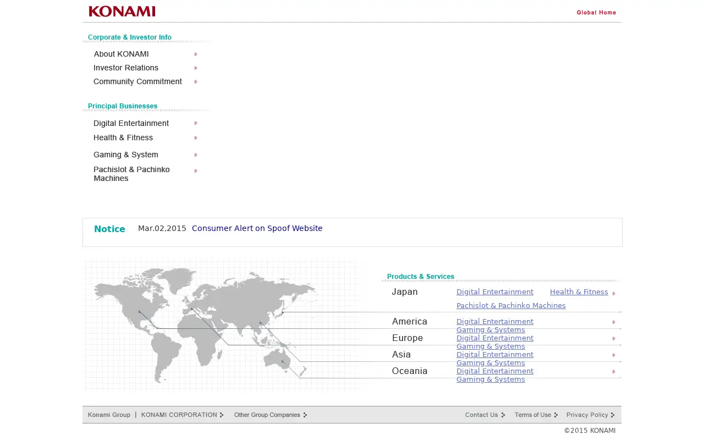Click arrow icon after Terms of Use
The width and height of the screenshot is (704, 440).
556,415
